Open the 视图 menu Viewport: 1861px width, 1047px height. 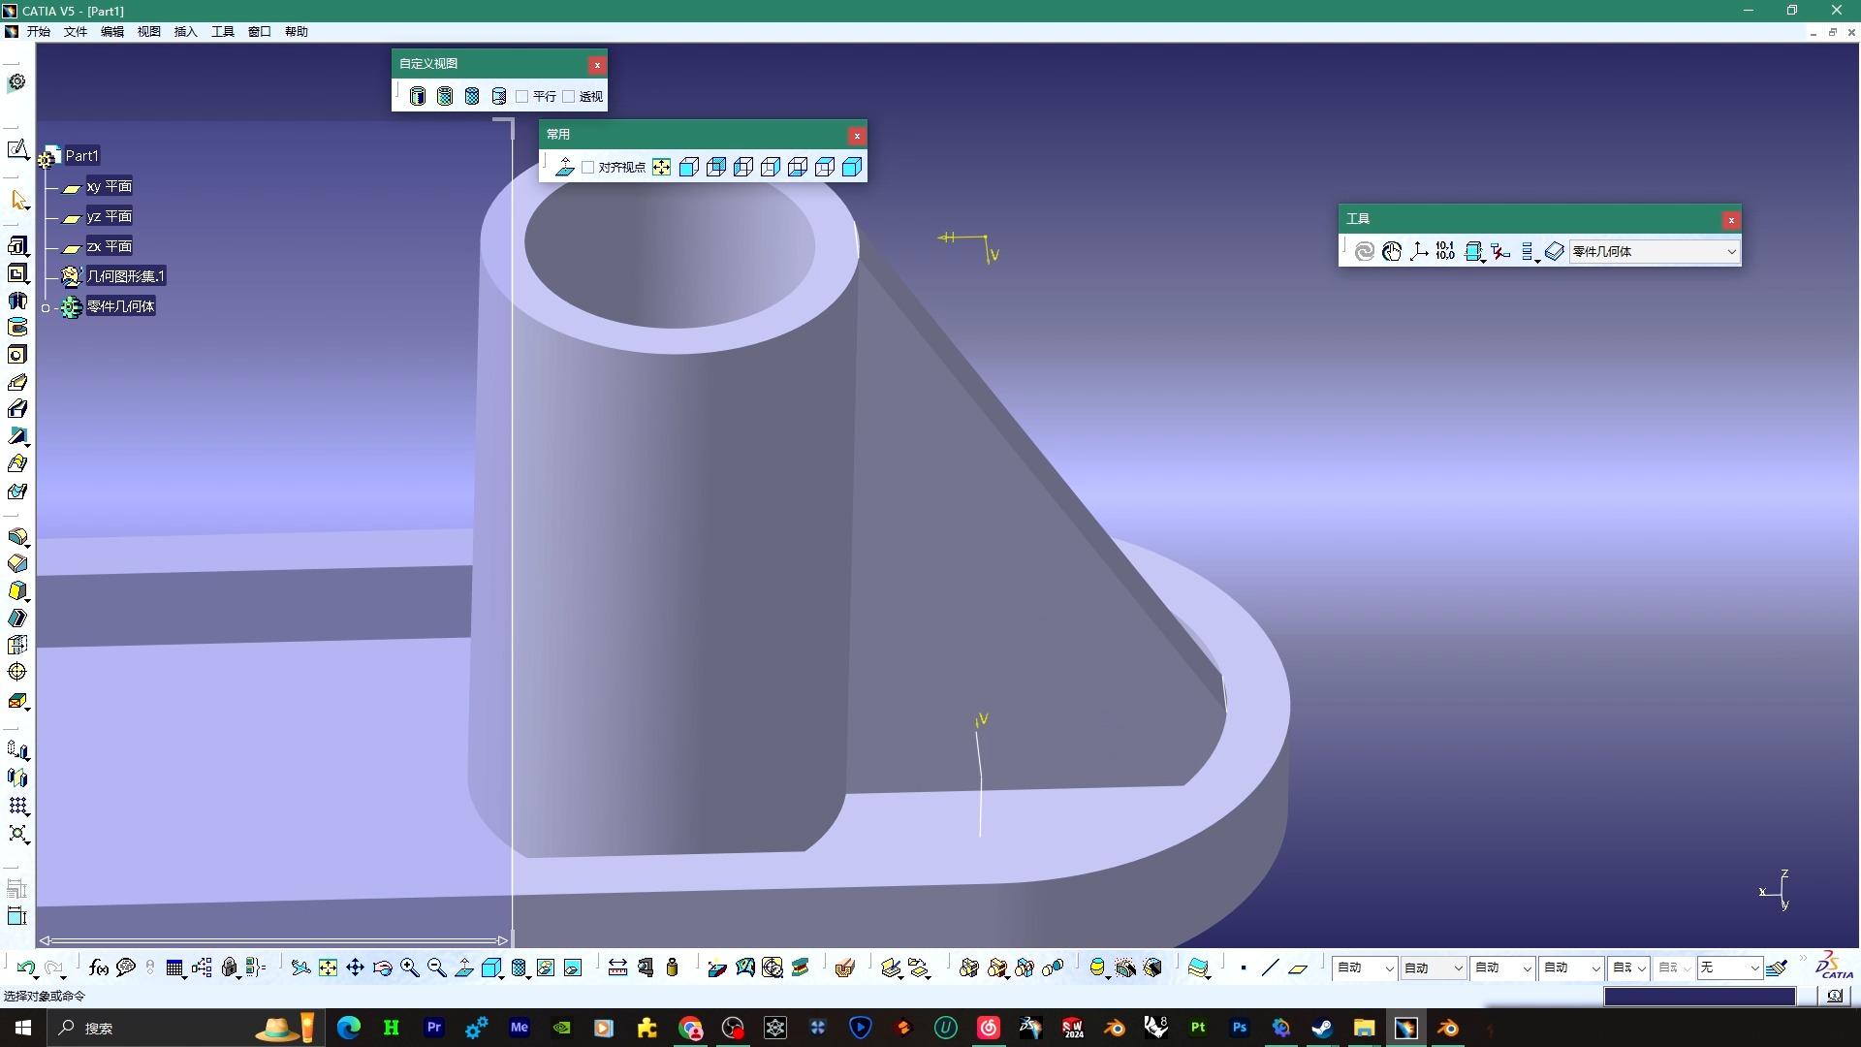pyautogui.click(x=149, y=31)
